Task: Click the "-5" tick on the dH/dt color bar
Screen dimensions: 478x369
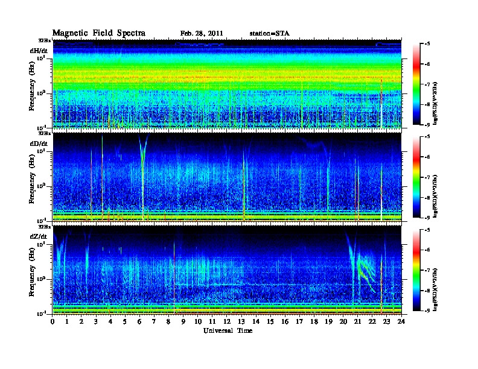Action: tap(427, 44)
